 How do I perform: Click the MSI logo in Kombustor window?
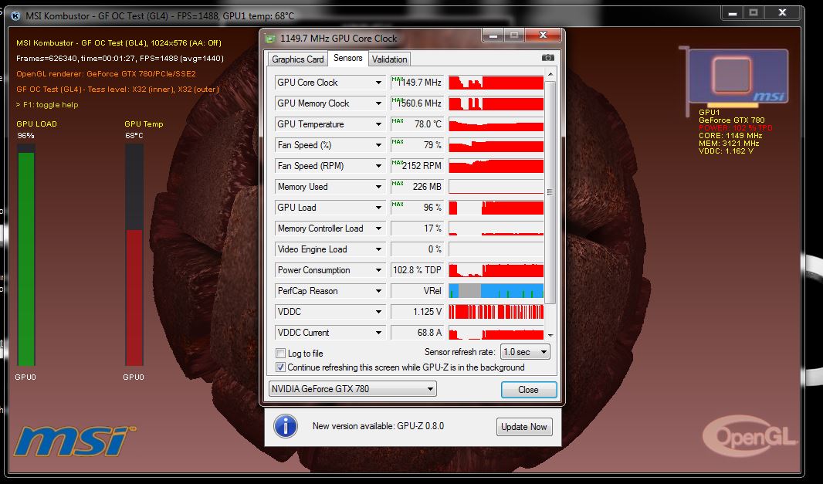pyautogui.click(x=73, y=441)
